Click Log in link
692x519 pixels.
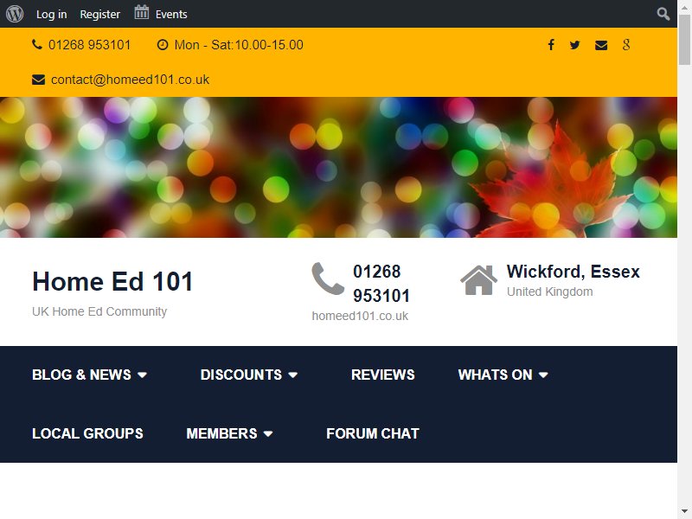51,14
